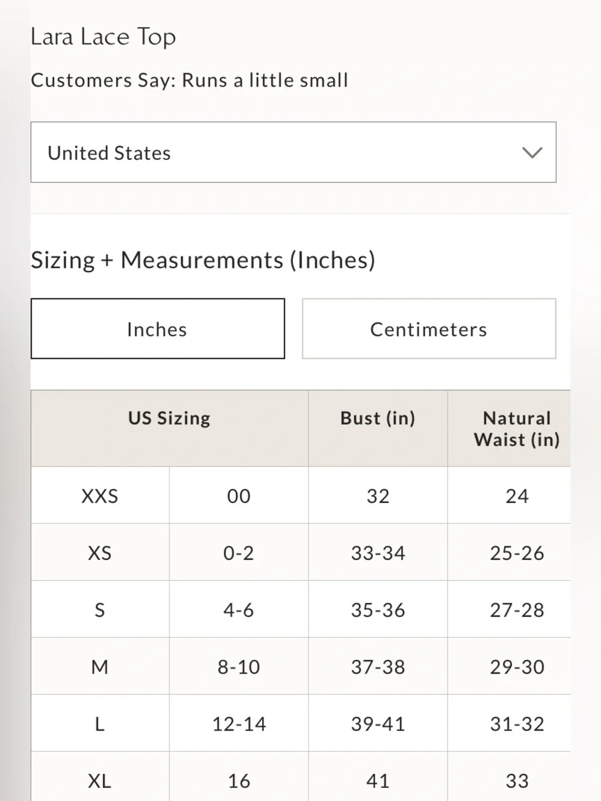Click the Natural Waist (in) header
The width and height of the screenshot is (601, 801).
pyautogui.click(x=517, y=428)
